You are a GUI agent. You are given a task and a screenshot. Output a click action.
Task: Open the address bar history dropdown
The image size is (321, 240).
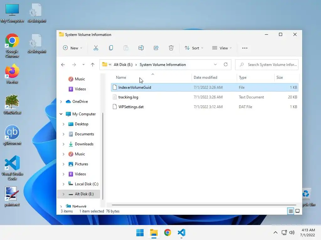point(215,64)
